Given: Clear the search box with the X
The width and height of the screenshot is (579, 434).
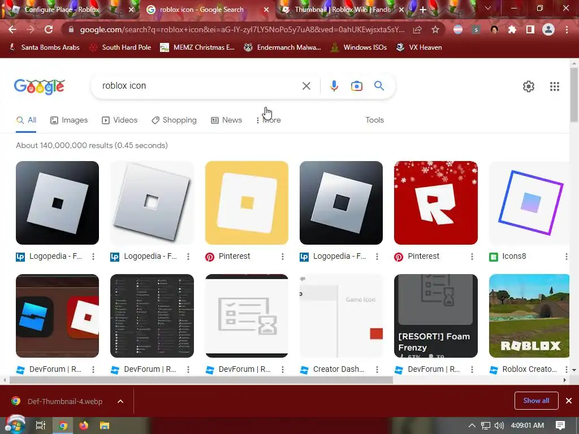Looking at the screenshot, I should tap(306, 86).
